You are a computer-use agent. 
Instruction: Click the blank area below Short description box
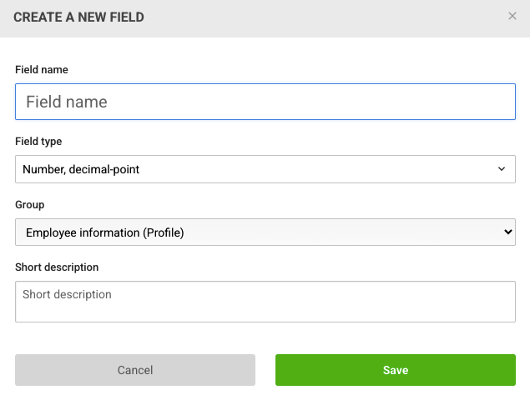click(x=265, y=338)
